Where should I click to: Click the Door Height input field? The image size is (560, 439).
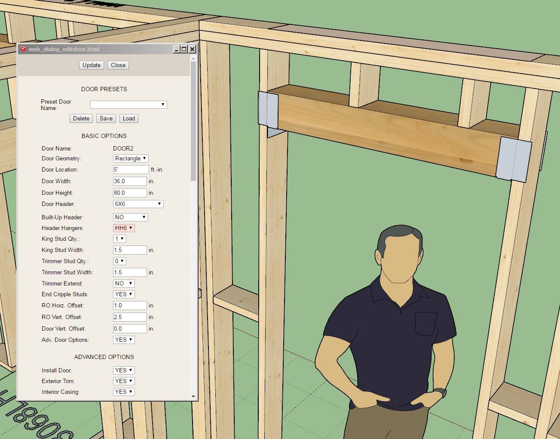130,193
